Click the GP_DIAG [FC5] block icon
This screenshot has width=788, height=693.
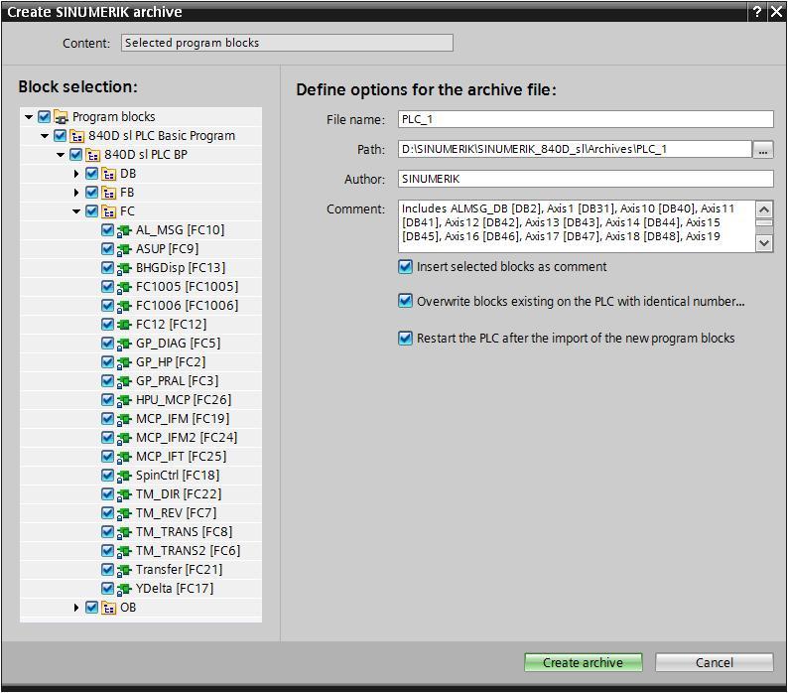124,344
